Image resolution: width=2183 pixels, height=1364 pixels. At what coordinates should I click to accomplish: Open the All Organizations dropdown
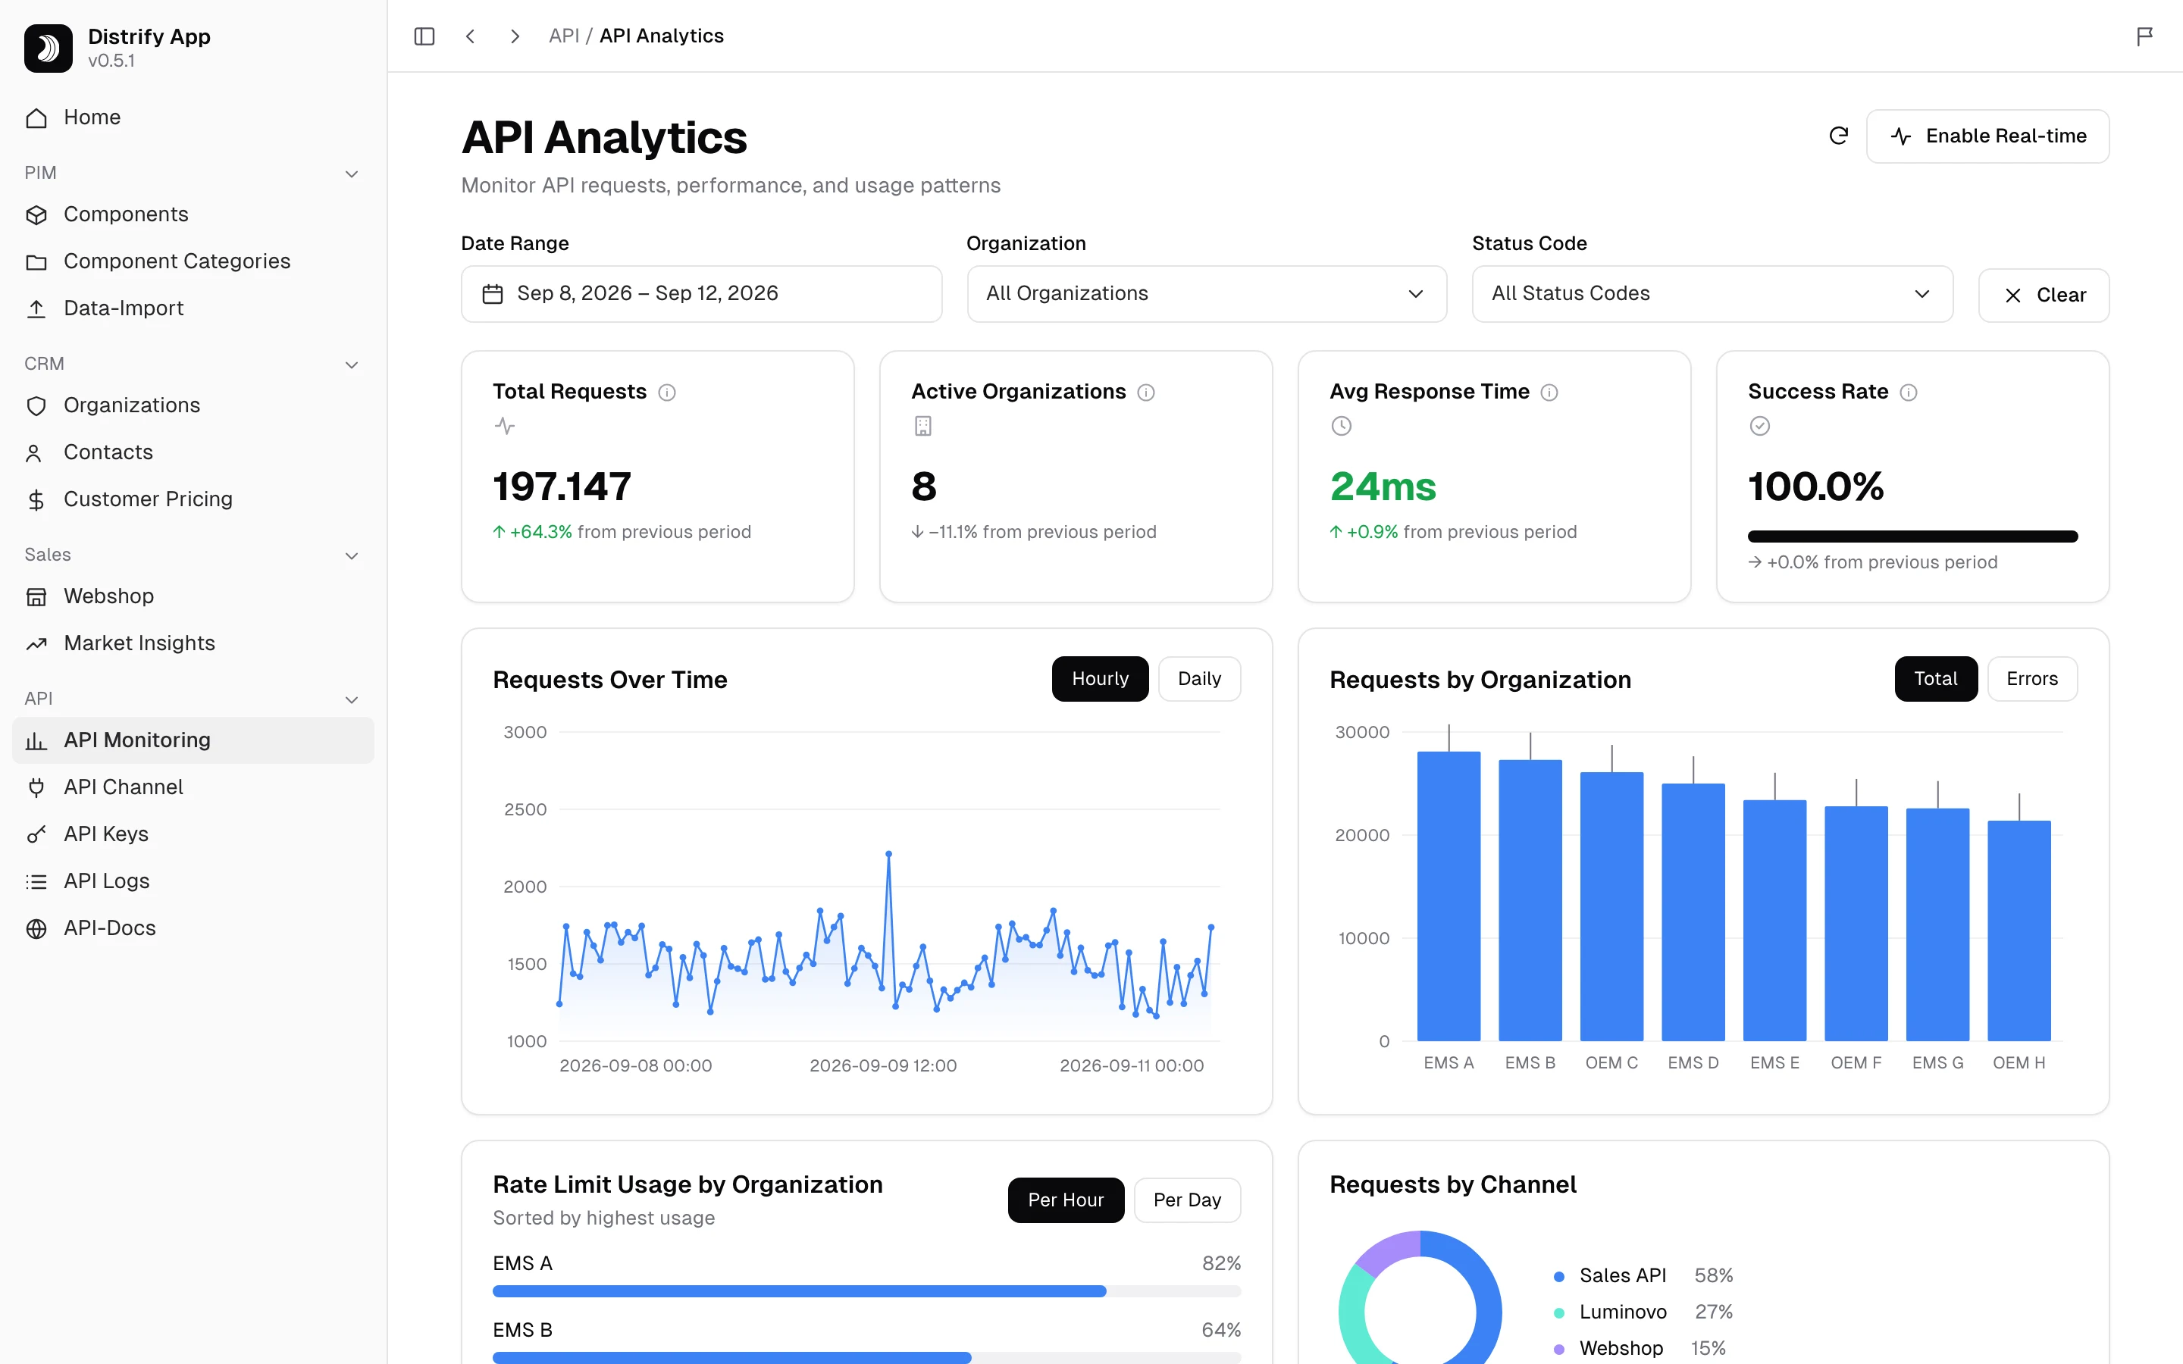[x=1206, y=294]
